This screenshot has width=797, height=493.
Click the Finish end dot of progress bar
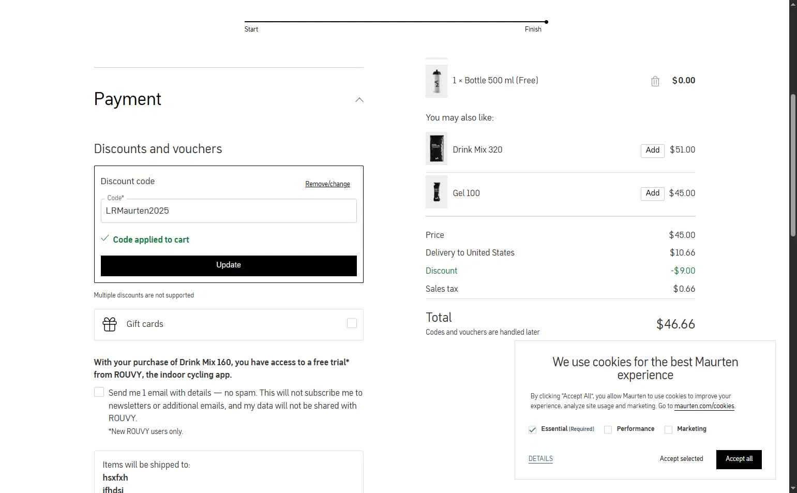(x=546, y=22)
